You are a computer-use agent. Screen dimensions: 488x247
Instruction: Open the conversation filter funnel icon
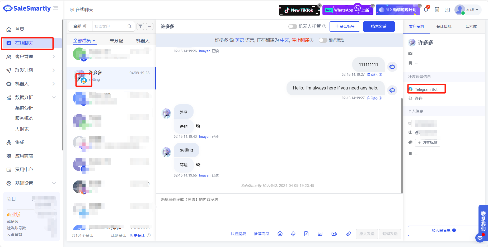point(140,26)
